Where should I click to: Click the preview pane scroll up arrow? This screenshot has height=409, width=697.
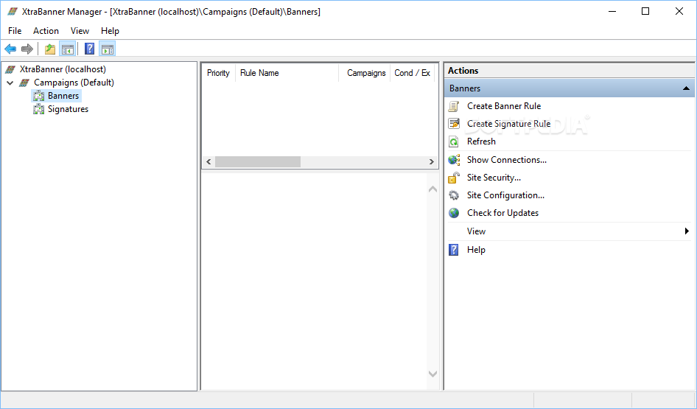432,189
